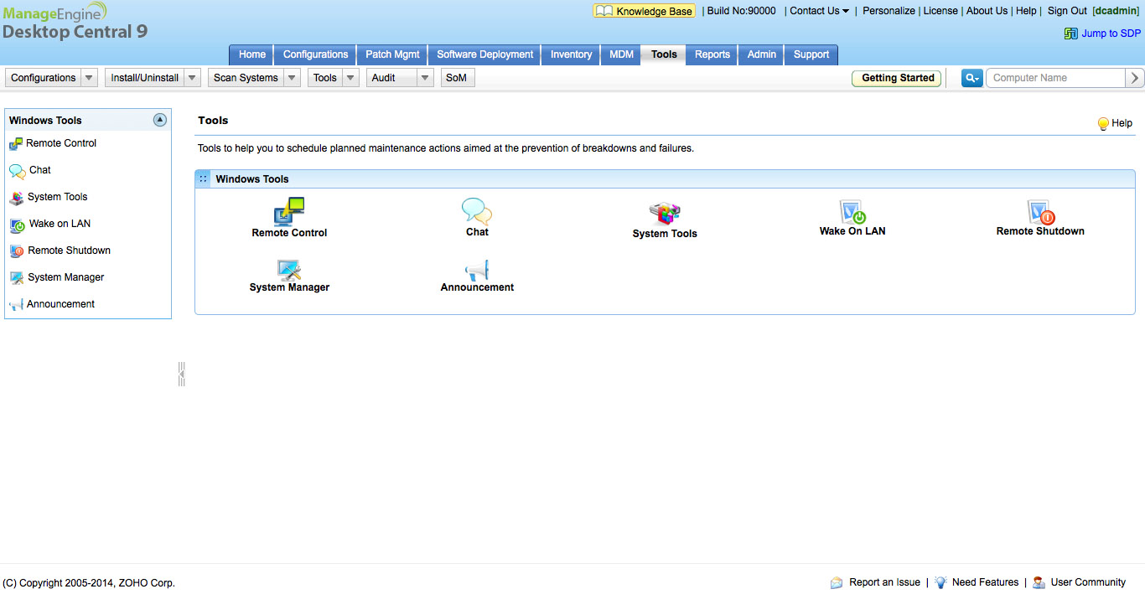Click the Jump to SDP icon
Image resolution: width=1145 pixels, height=615 pixels.
(1070, 34)
